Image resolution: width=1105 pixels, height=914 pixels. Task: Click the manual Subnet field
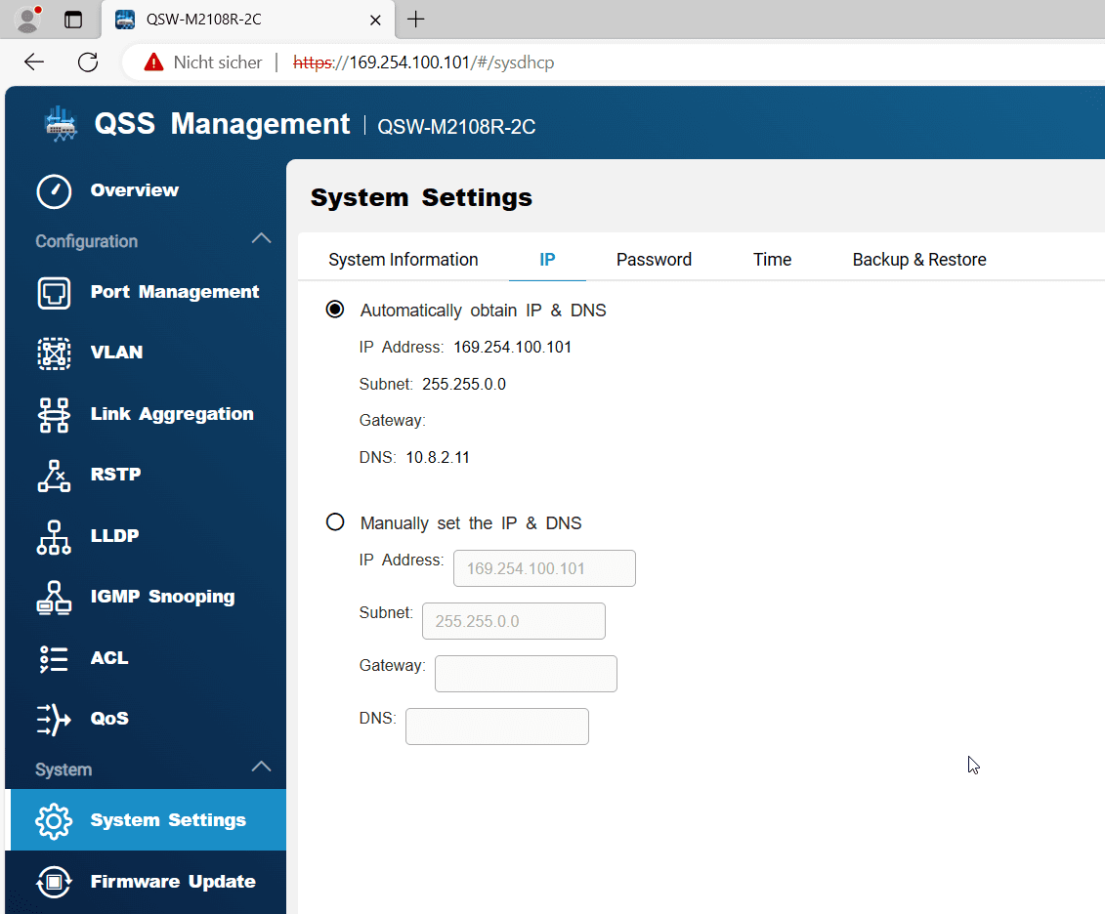pos(513,621)
